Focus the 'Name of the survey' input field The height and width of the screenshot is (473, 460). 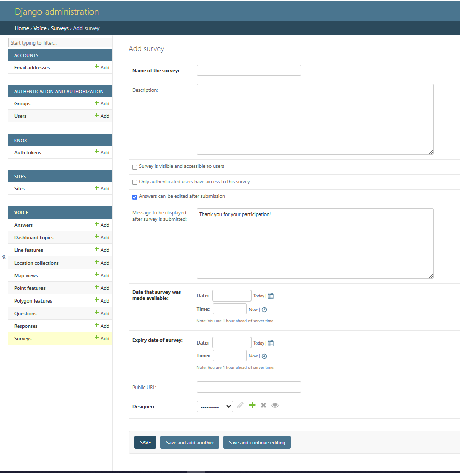point(248,70)
